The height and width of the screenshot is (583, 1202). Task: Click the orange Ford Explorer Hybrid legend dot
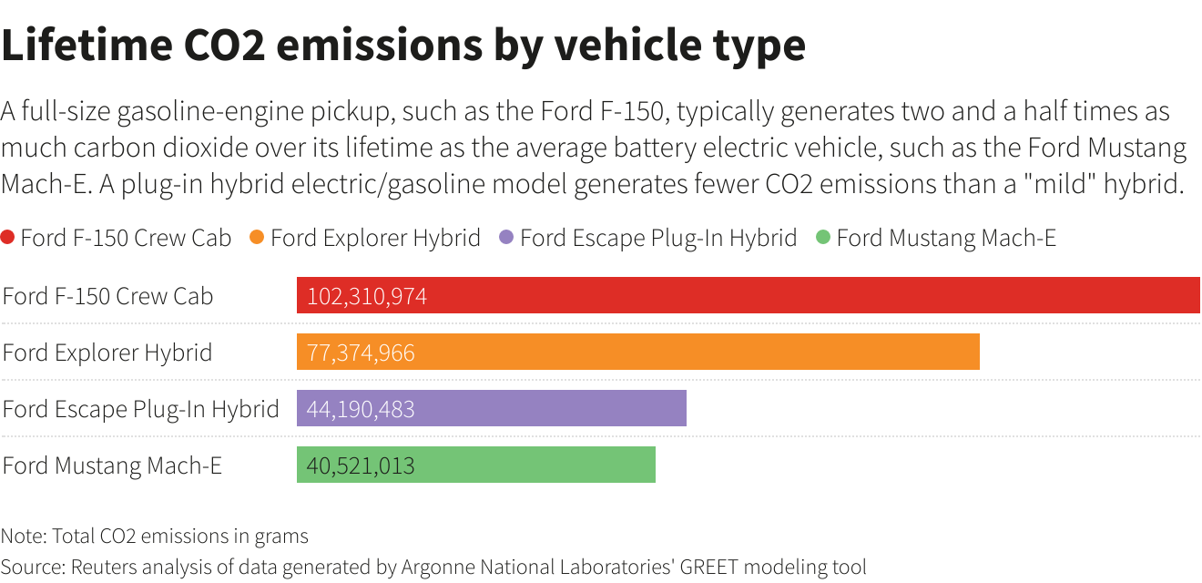tap(257, 238)
